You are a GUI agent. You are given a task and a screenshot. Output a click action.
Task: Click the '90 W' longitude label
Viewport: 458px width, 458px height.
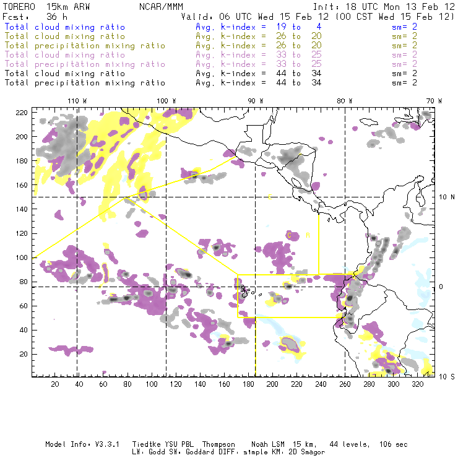[x=256, y=101]
